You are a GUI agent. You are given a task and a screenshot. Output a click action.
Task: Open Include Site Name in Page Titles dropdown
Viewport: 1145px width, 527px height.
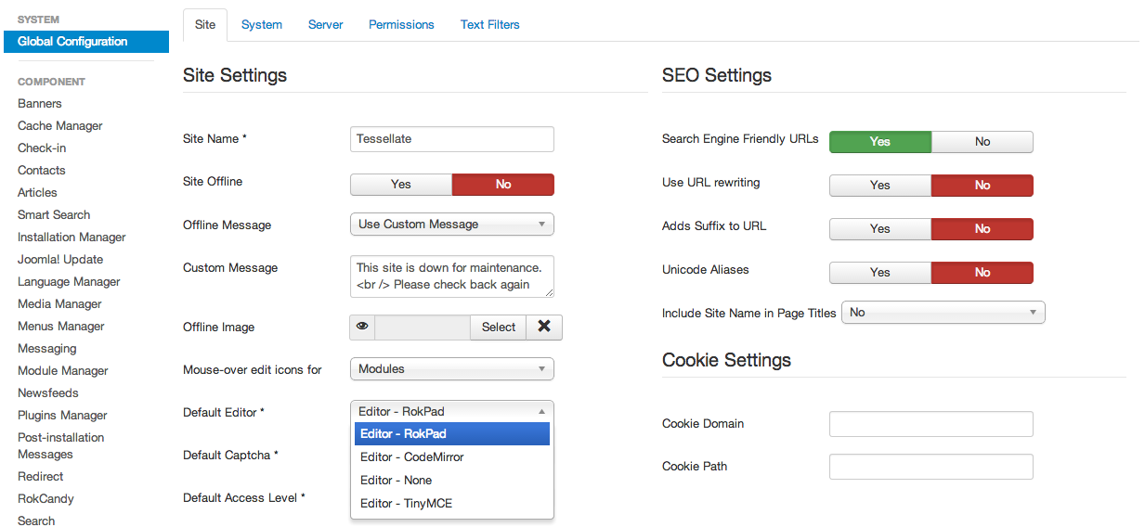tap(943, 314)
